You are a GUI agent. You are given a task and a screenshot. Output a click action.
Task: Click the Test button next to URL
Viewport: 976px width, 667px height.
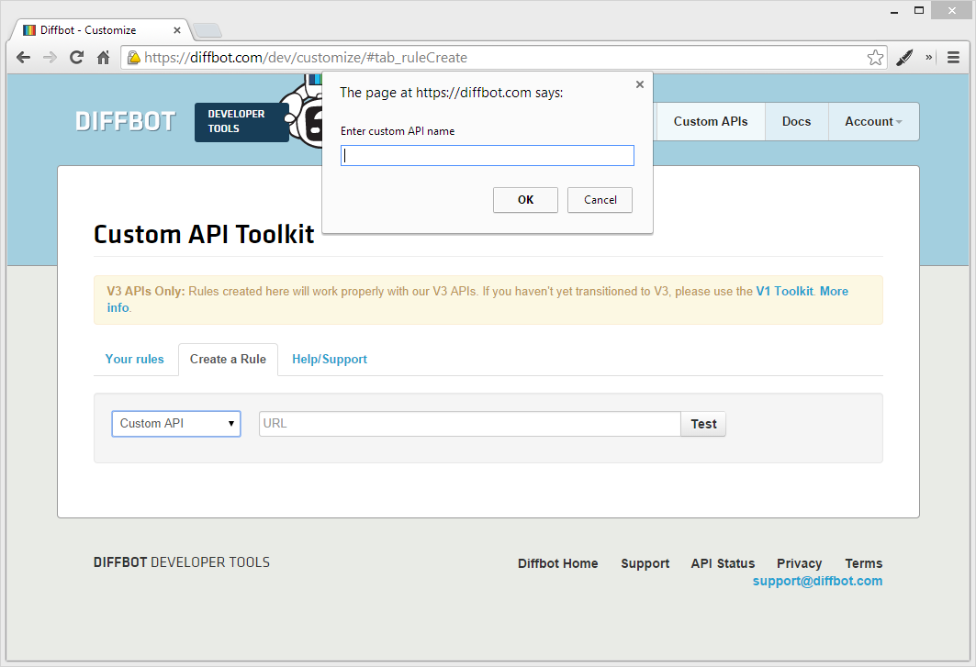pos(703,423)
